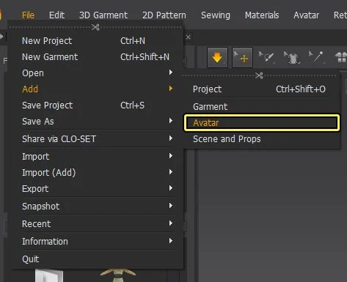Expand the Add submenu
The image size is (347, 282).
click(x=97, y=89)
